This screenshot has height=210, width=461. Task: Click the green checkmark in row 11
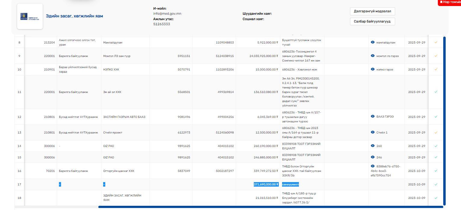(436, 92)
